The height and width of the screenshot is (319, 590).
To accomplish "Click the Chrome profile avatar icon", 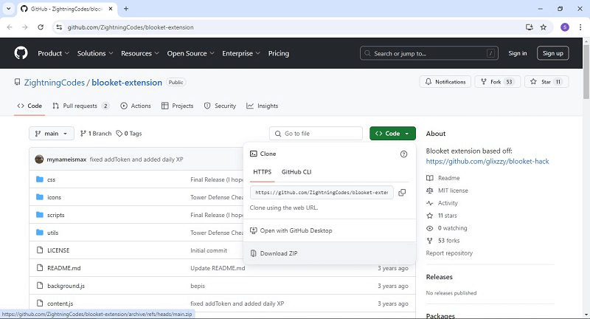I will [565, 27].
